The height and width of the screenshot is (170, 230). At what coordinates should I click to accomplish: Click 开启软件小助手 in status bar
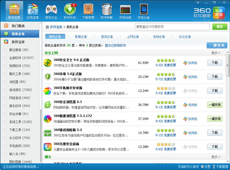[x=189, y=167]
